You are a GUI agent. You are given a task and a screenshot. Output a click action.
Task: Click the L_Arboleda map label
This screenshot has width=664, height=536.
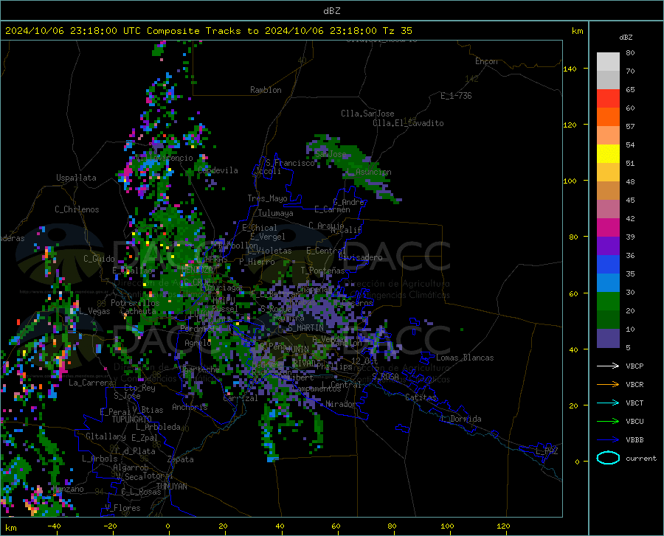pyautogui.click(x=158, y=427)
